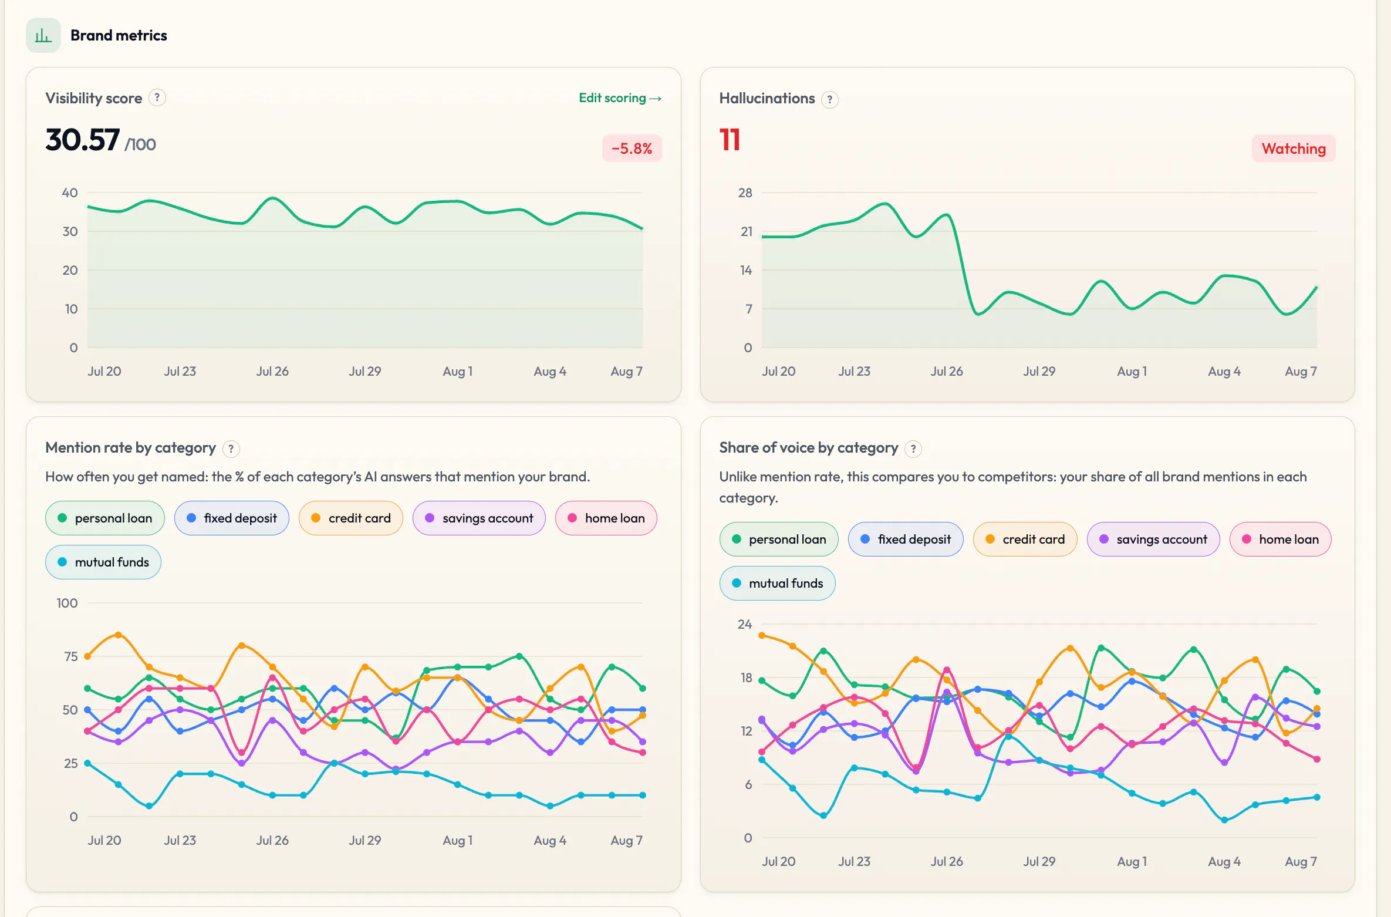Hide credit card in Share of voice legend

pyautogui.click(x=1025, y=539)
